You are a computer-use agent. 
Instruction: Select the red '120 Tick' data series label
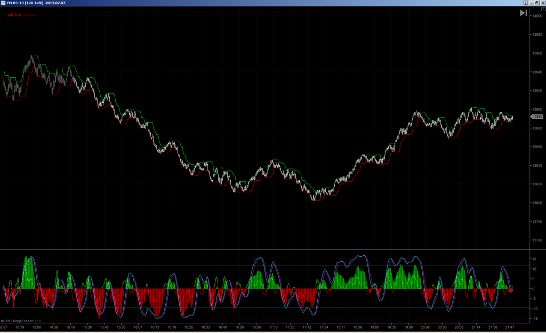point(14,15)
